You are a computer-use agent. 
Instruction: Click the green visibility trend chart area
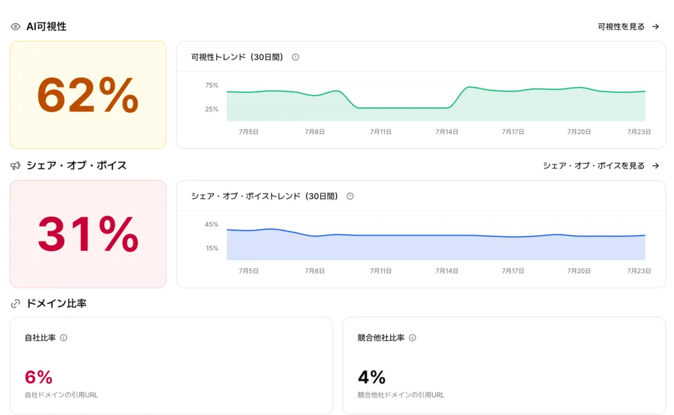(x=436, y=105)
